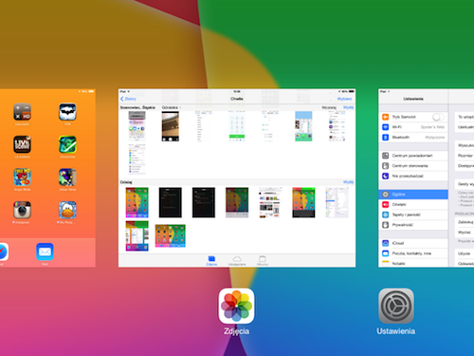Screen dimensions: 474x356
Task: Open the web page with QR code thumbnail
Action: pos(270,202)
